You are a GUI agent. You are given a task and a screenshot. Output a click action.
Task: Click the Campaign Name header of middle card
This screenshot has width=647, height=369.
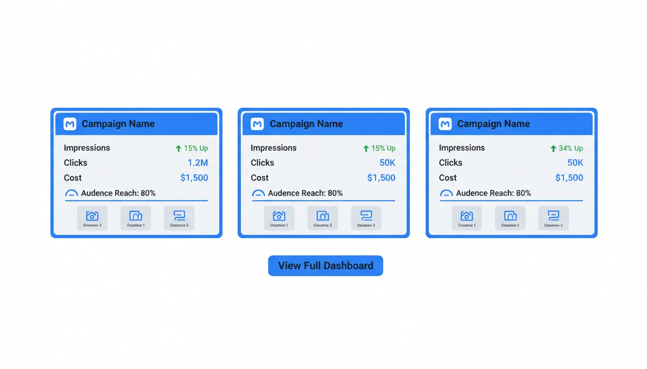click(306, 124)
